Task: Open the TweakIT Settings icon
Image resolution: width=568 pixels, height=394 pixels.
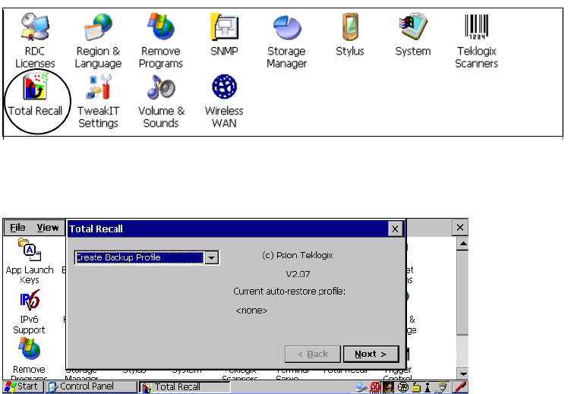Action: [98, 87]
